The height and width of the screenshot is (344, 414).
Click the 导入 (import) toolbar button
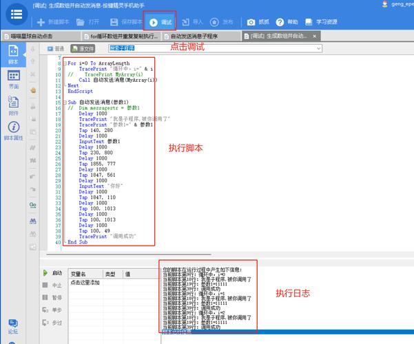(192, 22)
